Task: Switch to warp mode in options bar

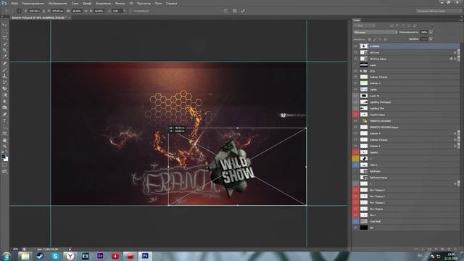Action: coord(225,11)
